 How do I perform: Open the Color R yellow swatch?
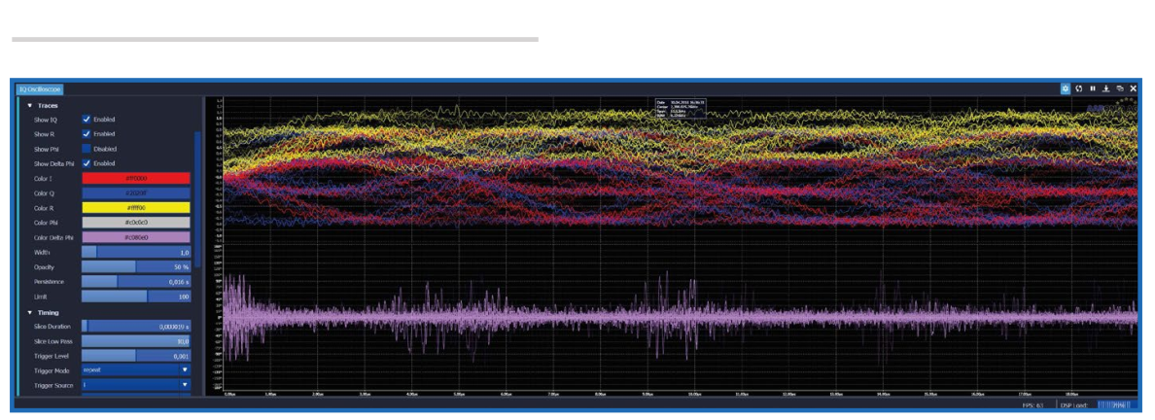tap(135, 208)
